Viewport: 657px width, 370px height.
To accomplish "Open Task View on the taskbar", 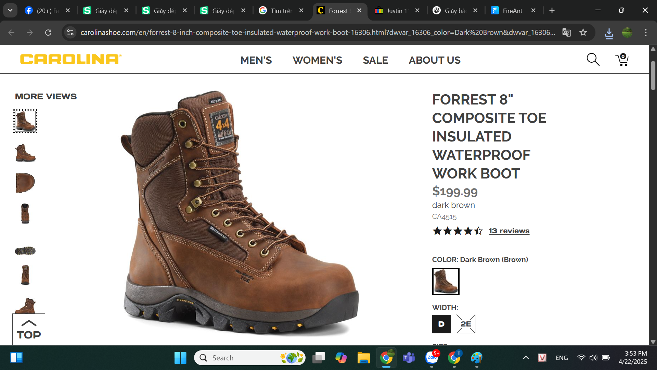I will coord(319,358).
